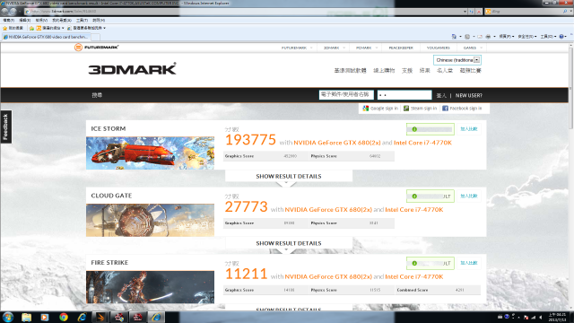Open the Page menu in command bar

tap(507, 37)
